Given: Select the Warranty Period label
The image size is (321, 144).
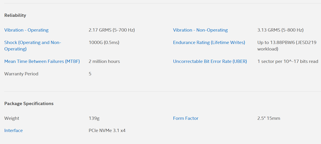Looking at the screenshot, I should click(x=21, y=74).
